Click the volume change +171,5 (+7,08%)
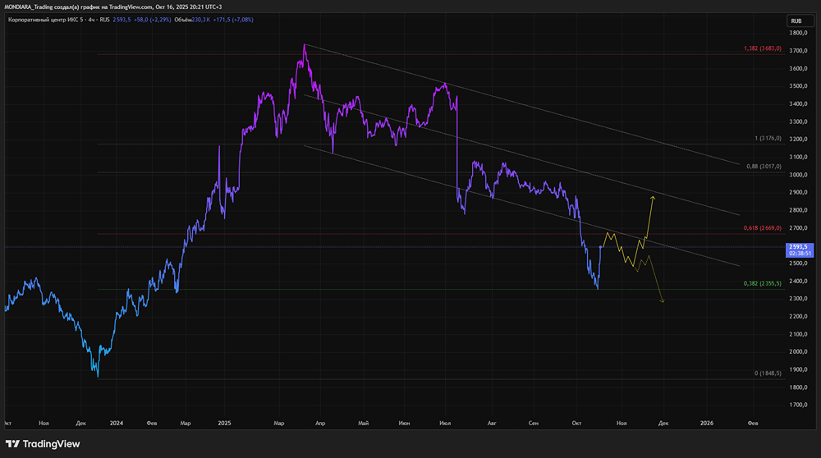Screen dimensions: 821x458 [233, 20]
